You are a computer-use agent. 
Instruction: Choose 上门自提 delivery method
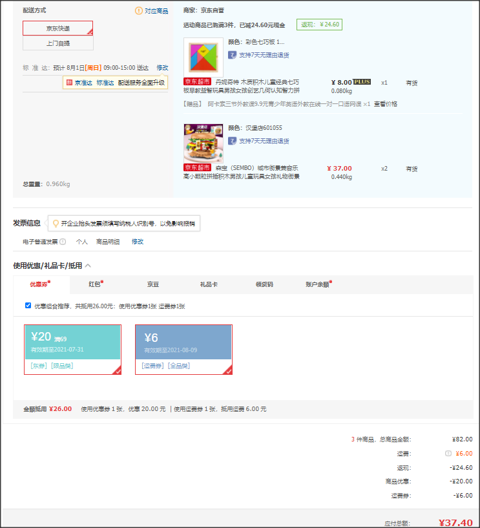pyautogui.click(x=58, y=43)
